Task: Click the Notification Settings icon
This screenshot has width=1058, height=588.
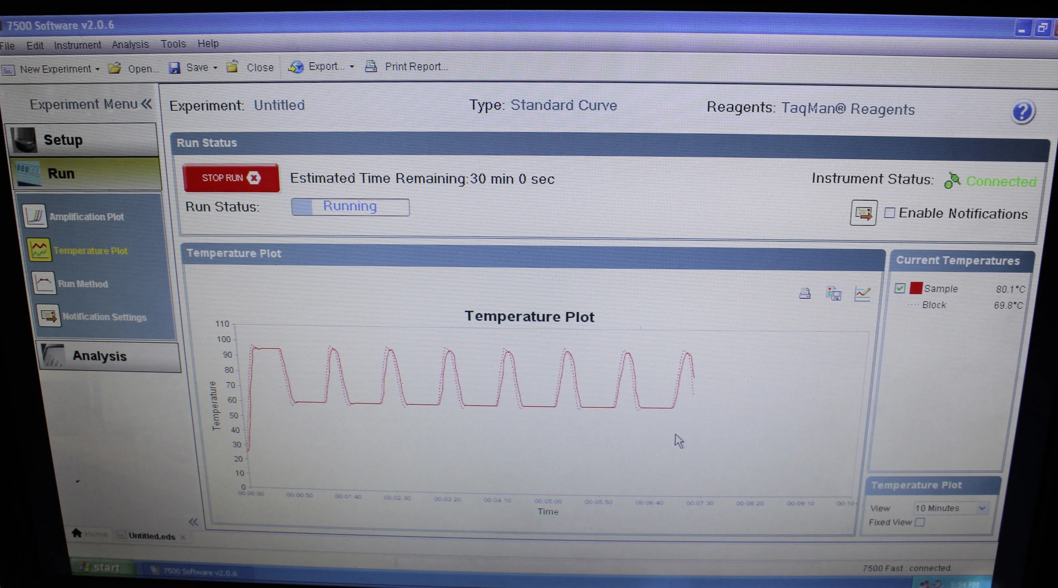Action: click(48, 315)
